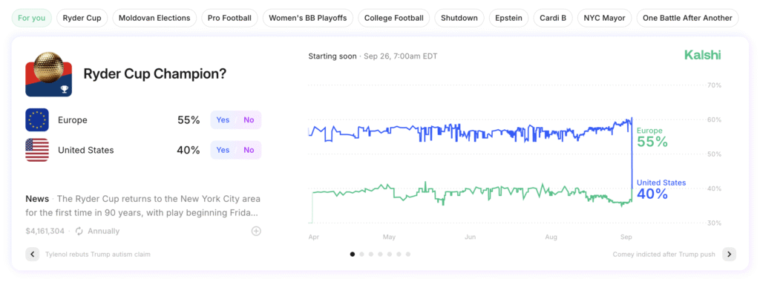
Task: Select No for United States
Action: click(x=249, y=150)
